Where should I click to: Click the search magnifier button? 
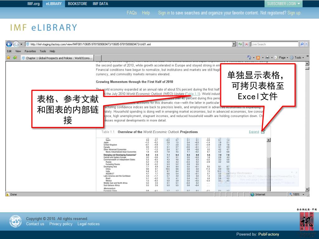[x=302, y=44]
